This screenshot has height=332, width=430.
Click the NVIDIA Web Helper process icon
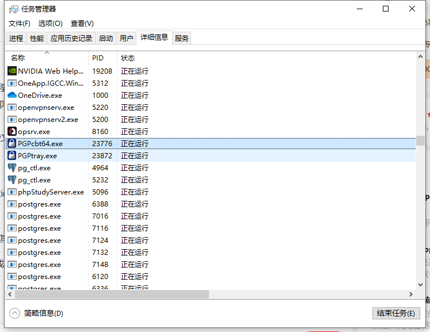12,71
